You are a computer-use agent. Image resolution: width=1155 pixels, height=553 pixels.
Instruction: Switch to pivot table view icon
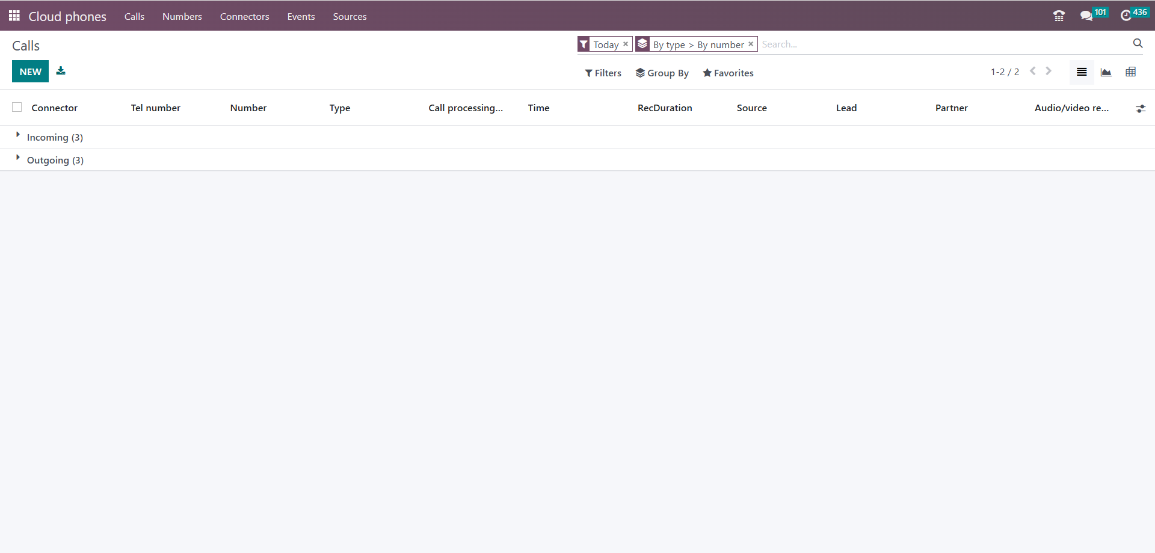[1130, 72]
